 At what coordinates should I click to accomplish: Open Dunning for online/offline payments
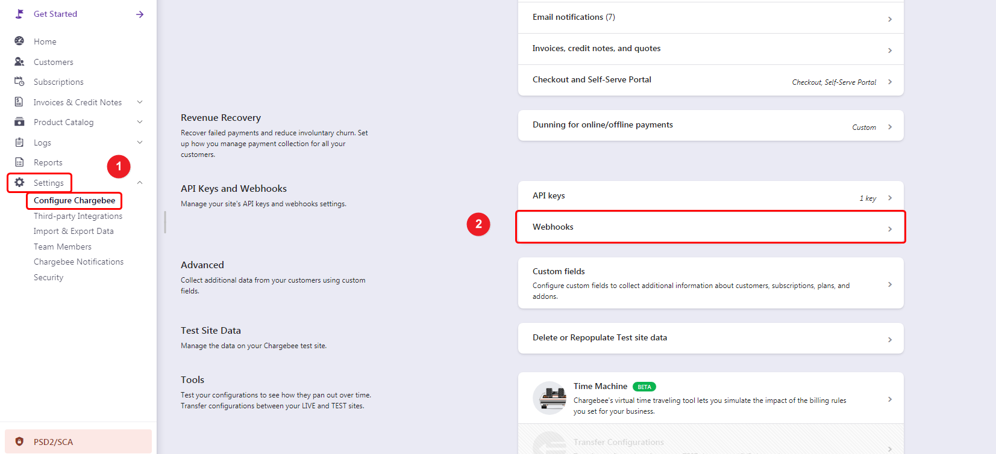[710, 125]
